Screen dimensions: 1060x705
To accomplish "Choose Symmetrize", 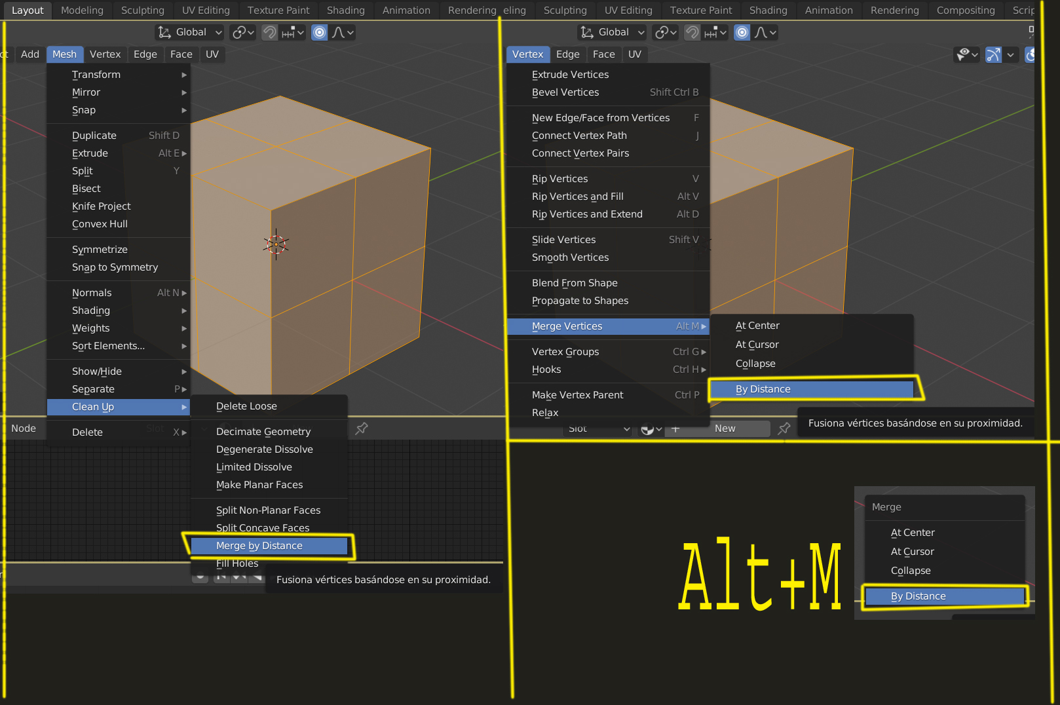I will [118, 250].
